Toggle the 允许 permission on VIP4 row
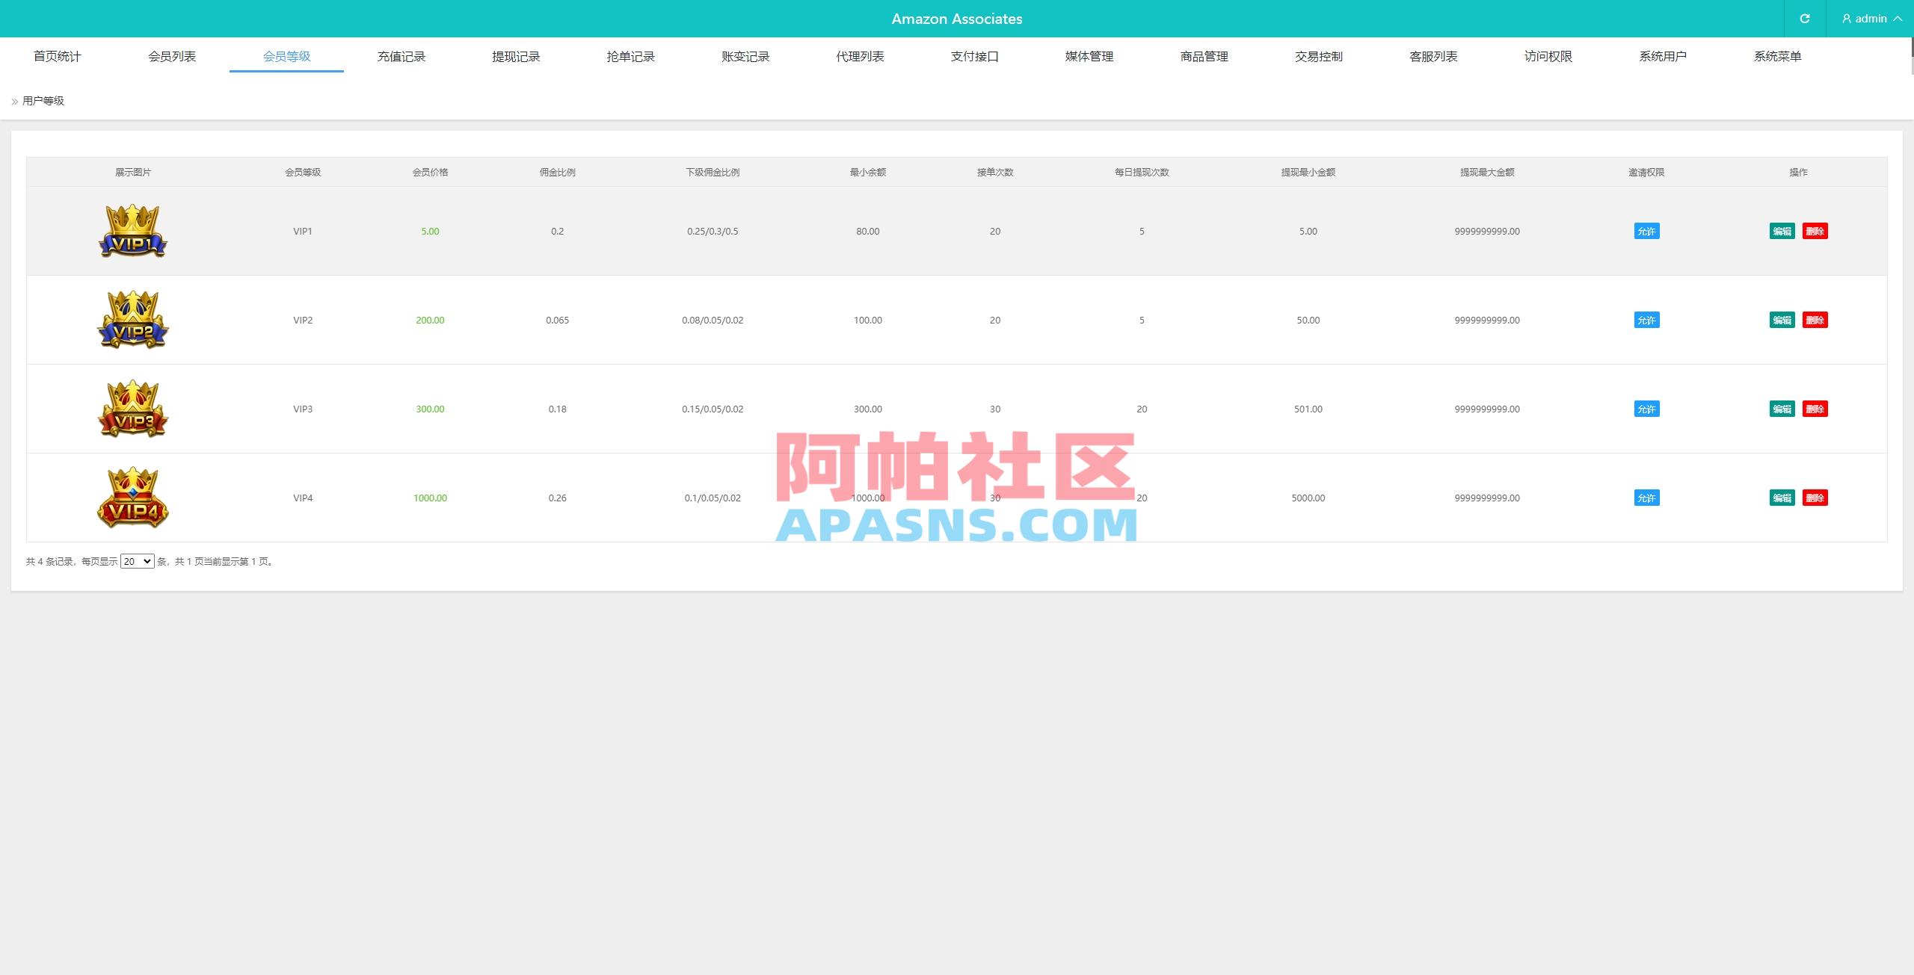The width and height of the screenshot is (1914, 975). (x=1646, y=498)
